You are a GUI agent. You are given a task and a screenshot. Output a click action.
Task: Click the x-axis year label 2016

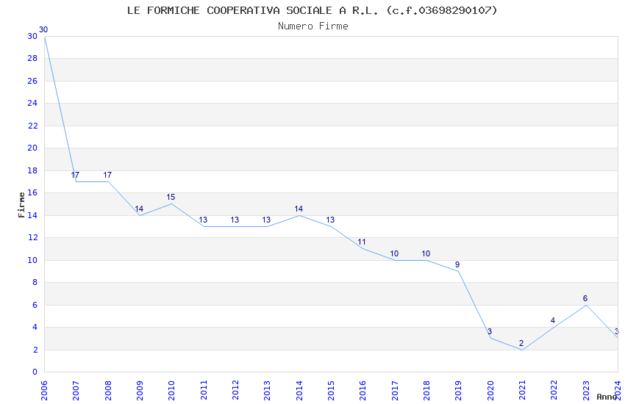362,390
